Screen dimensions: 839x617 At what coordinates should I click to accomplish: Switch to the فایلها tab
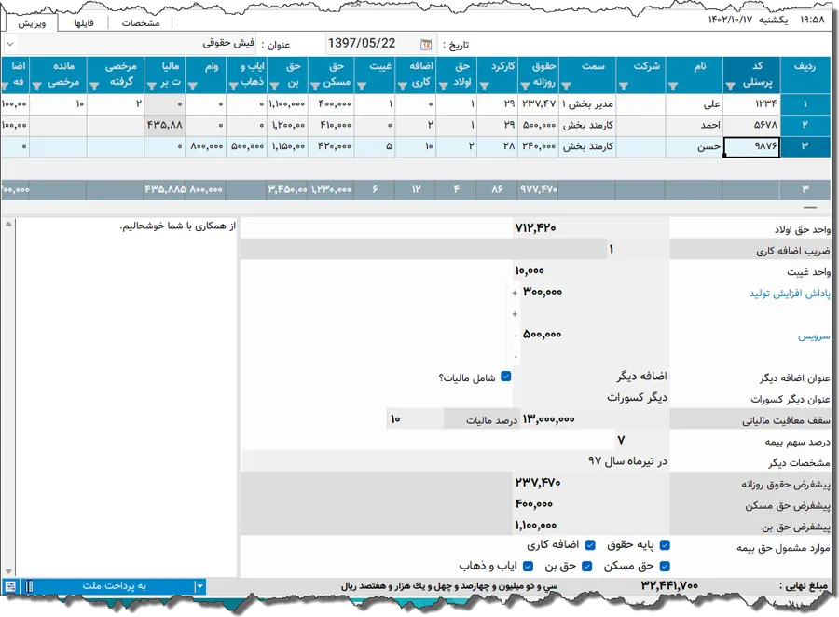(x=84, y=23)
